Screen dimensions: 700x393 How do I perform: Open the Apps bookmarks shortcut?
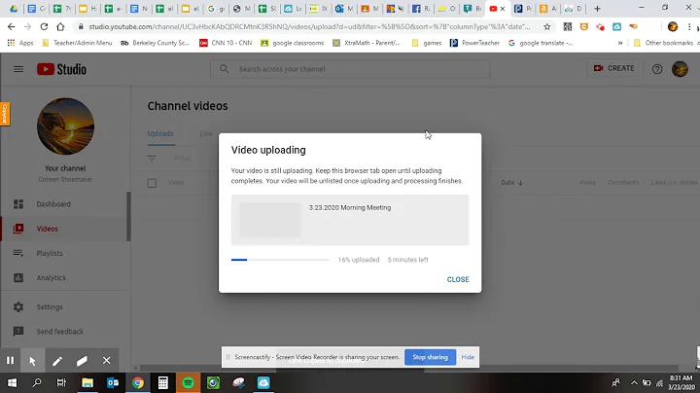tap(20, 43)
